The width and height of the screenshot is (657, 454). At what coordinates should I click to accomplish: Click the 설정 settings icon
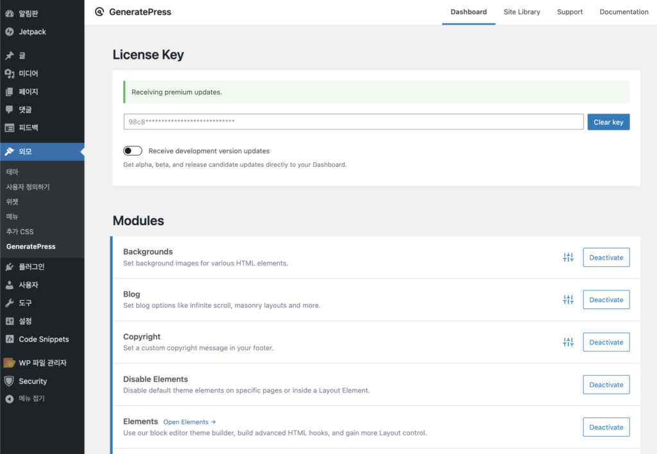pos(10,321)
